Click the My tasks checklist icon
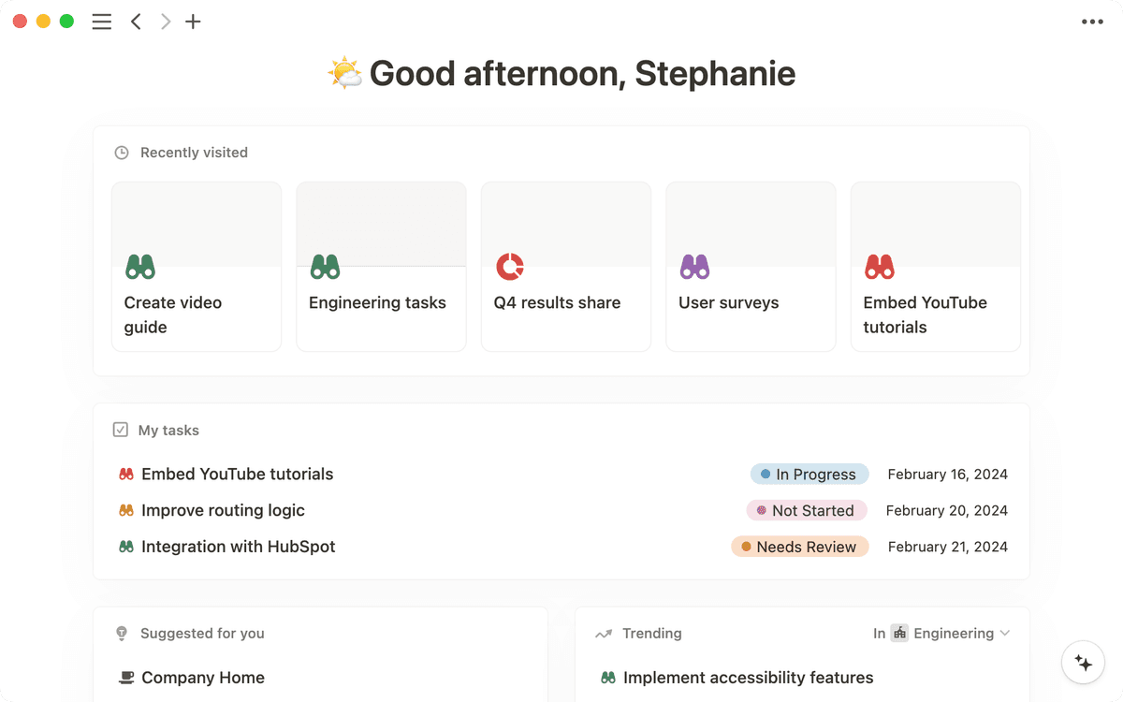The width and height of the screenshot is (1123, 702). (x=121, y=430)
